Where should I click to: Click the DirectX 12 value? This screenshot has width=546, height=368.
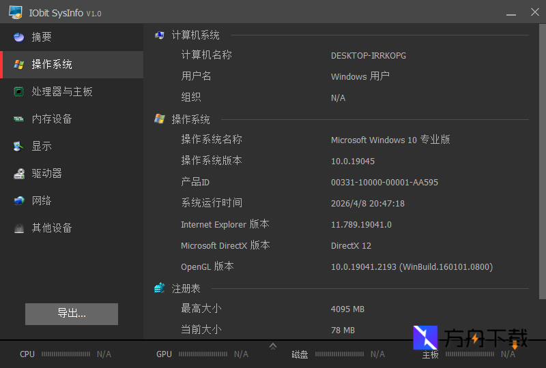pos(351,245)
